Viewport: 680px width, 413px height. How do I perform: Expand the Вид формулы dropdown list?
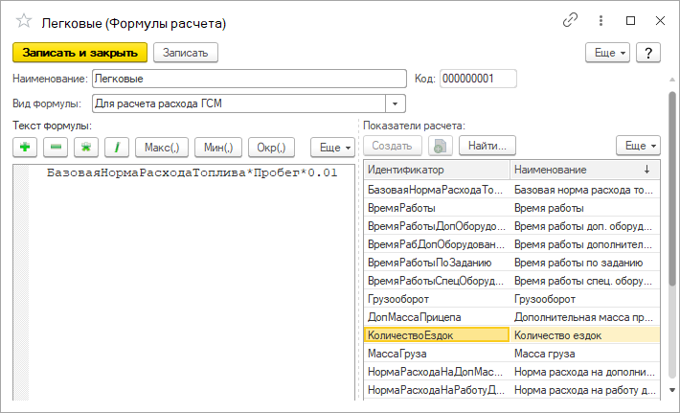coord(396,103)
